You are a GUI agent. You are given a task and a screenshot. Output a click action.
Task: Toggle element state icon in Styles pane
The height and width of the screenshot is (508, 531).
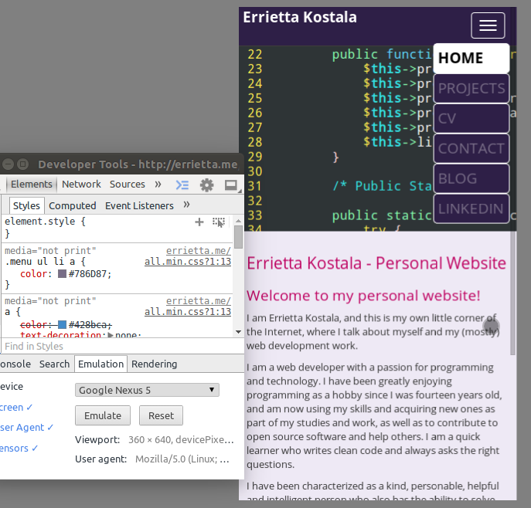coord(219,222)
